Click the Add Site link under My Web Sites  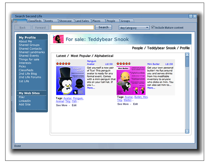pos(25,104)
